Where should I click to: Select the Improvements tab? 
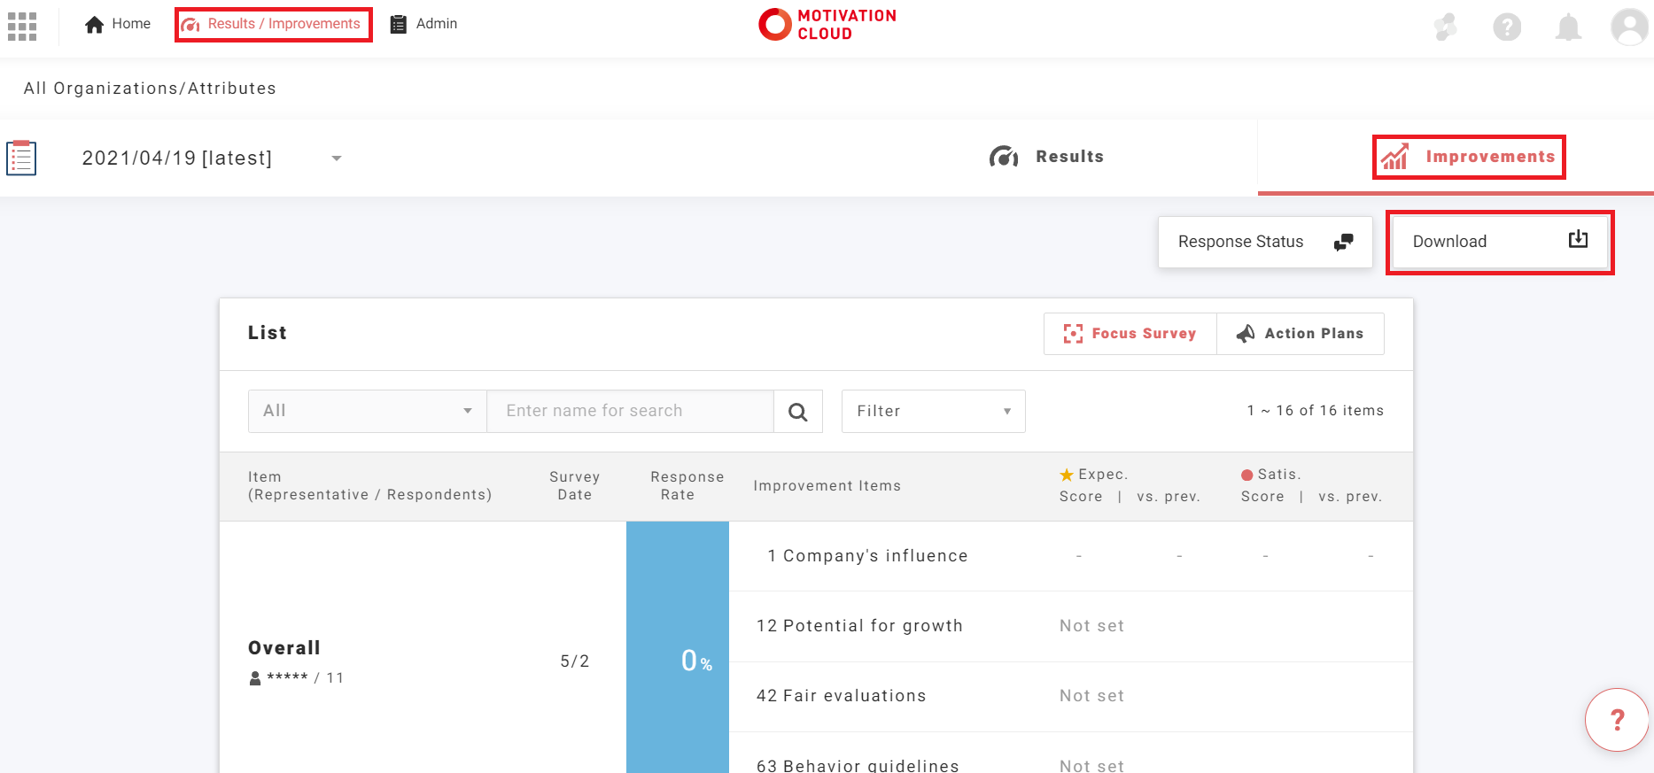(1470, 157)
